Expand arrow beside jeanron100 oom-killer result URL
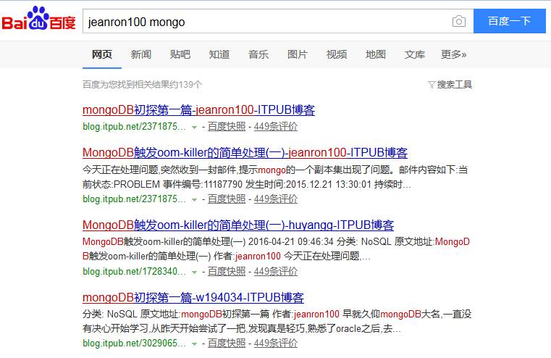The width and height of the screenshot is (551, 358). pyautogui.click(x=194, y=200)
